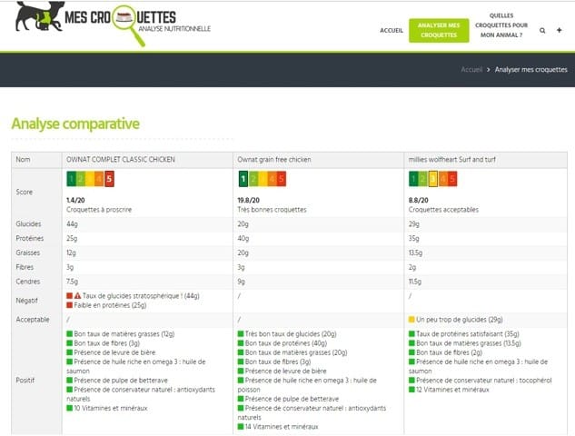Open the Analyser mes croquettes menu item
The width and height of the screenshot is (575, 436).
click(x=440, y=30)
